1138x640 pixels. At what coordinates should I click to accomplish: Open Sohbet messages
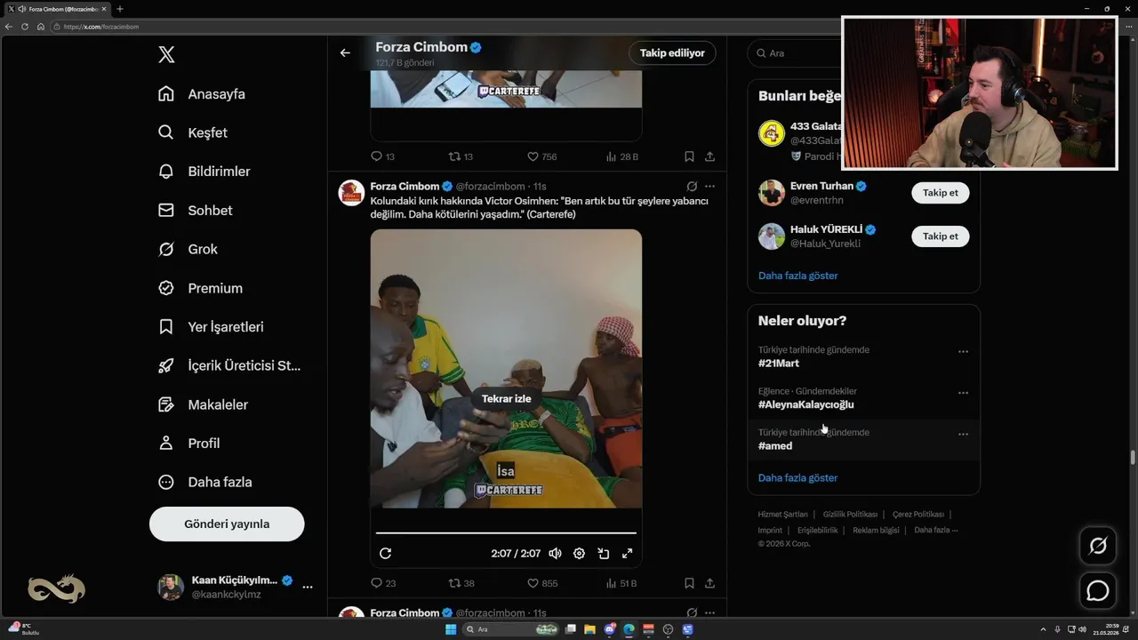(196, 211)
